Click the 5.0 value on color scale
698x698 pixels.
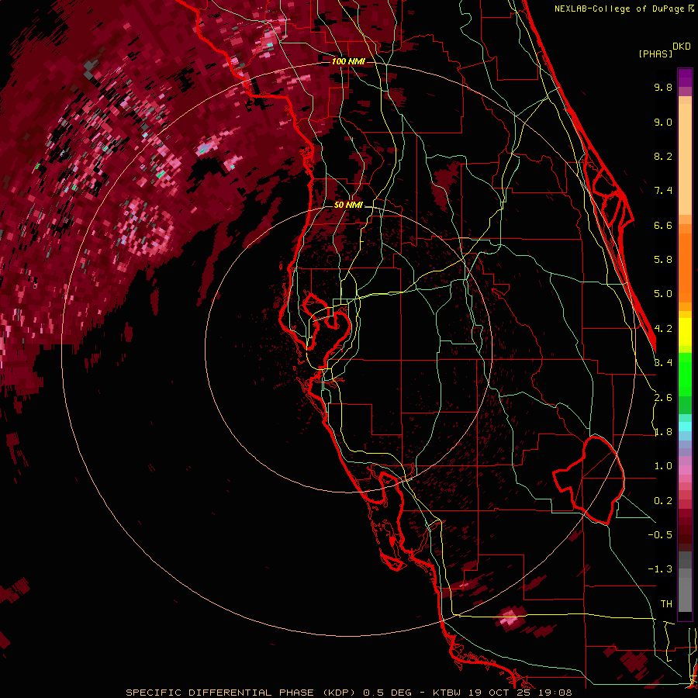pyautogui.click(x=663, y=294)
